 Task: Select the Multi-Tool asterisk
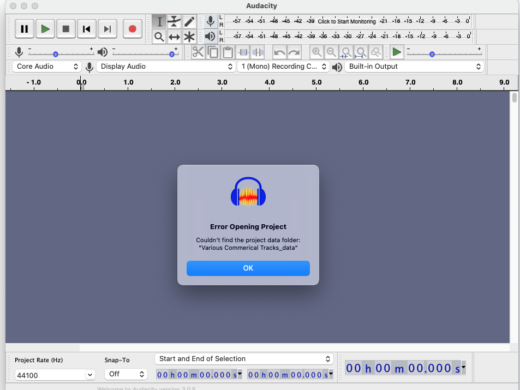click(189, 37)
